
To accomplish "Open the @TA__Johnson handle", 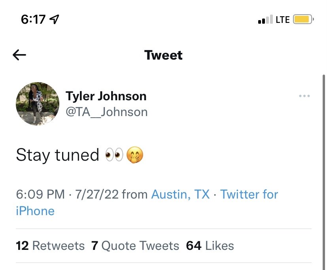I will 106,112.
